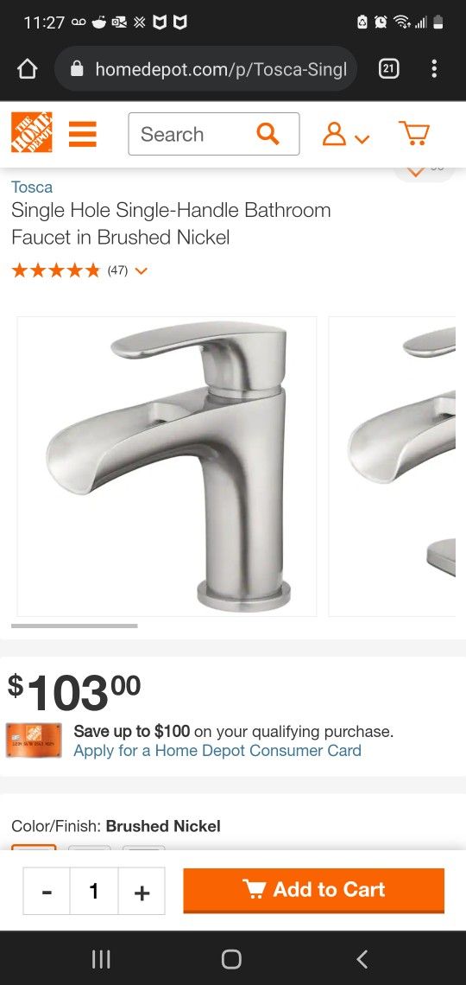Open the browser three-dot menu
The image size is (466, 985).
434,69
